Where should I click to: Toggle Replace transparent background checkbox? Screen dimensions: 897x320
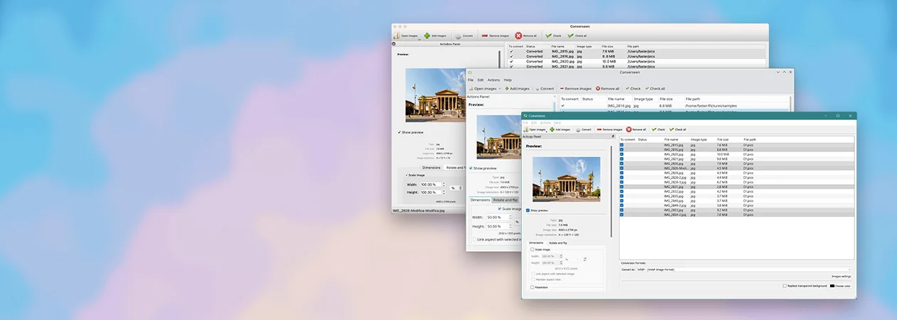784,286
